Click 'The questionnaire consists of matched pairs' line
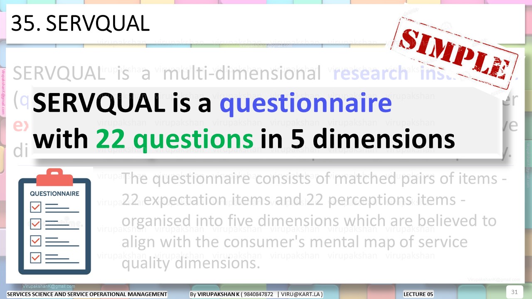Viewport: 532px width, 299px height. [x=314, y=179]
